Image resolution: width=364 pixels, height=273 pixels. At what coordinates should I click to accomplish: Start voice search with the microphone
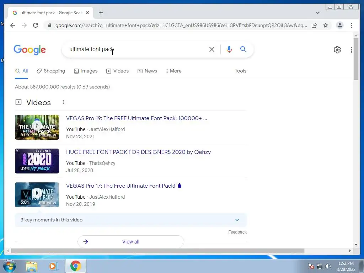pos(229,49)
